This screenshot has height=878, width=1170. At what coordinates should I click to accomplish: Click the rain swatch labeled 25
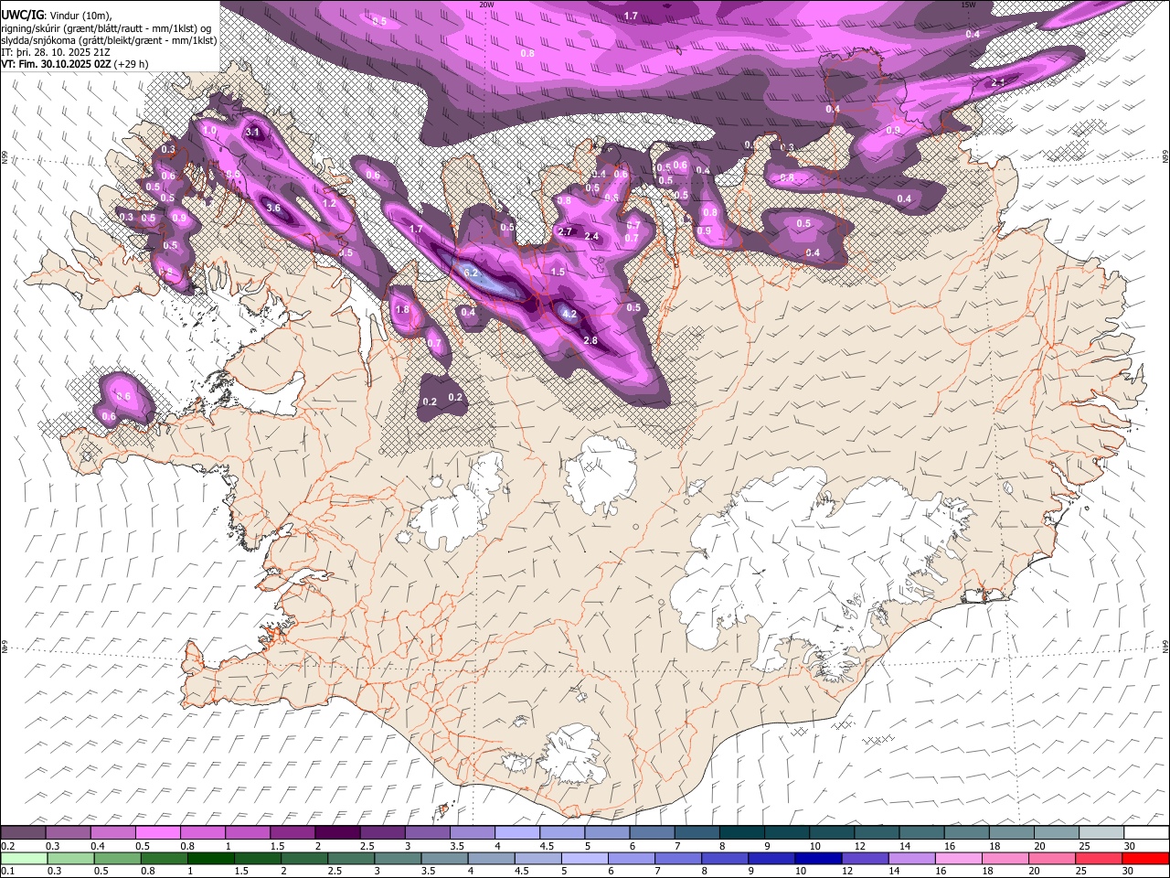(x=1101, y=858)
